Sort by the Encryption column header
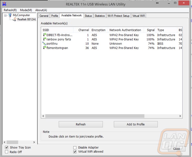Image resolution: width=192 pixels, height=157 pixels. pos(99,30)
